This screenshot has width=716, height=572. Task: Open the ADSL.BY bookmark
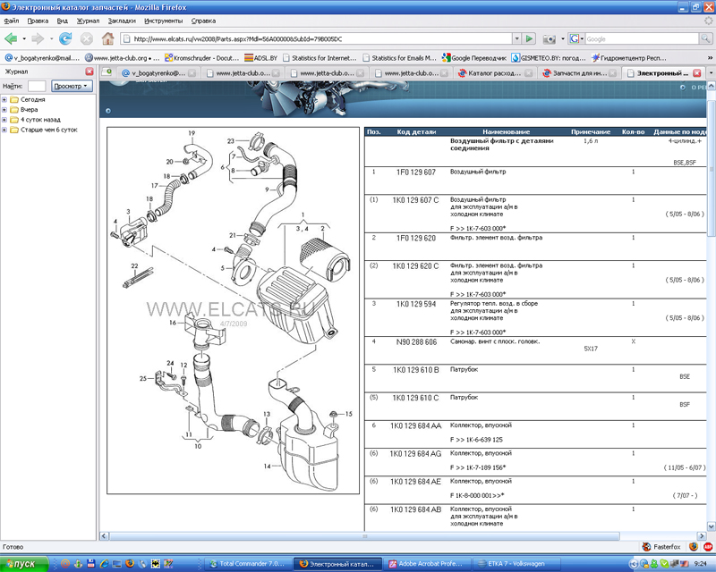(x=260, y=58)
